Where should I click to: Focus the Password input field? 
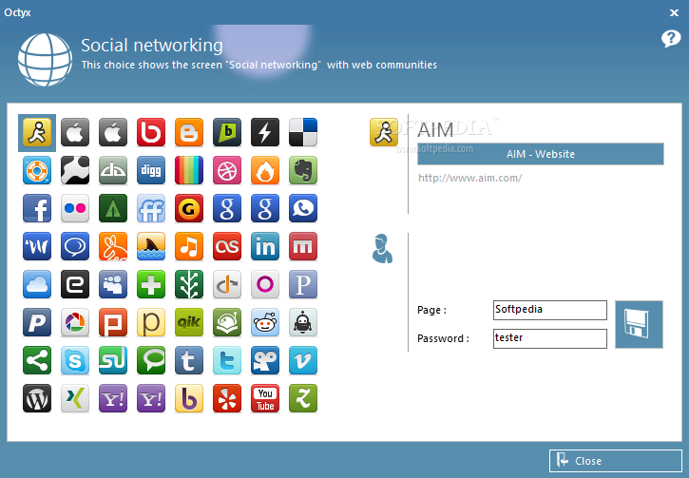tap(550, 338)
